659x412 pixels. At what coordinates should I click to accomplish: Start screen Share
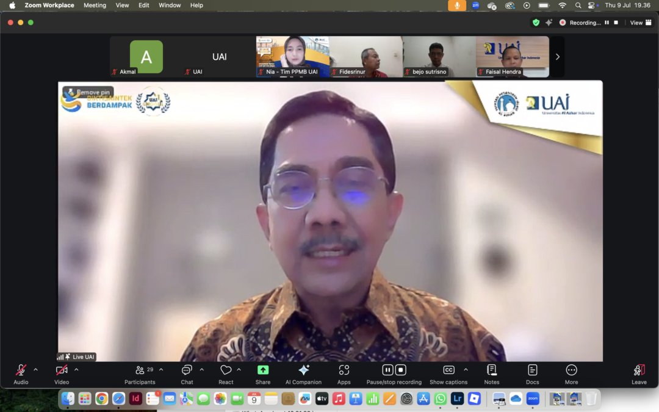point(263,374)
